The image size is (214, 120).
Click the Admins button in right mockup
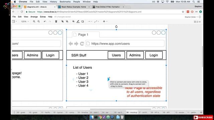(135, 55)
